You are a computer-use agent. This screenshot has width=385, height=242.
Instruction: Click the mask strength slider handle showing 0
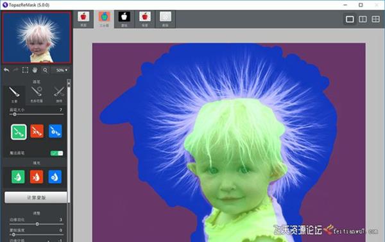[13, 235]
